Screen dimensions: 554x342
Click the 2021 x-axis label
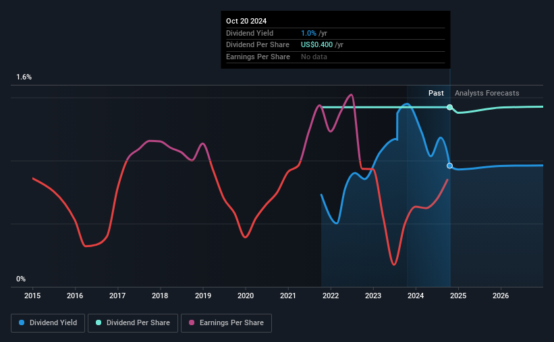(288, 296)
